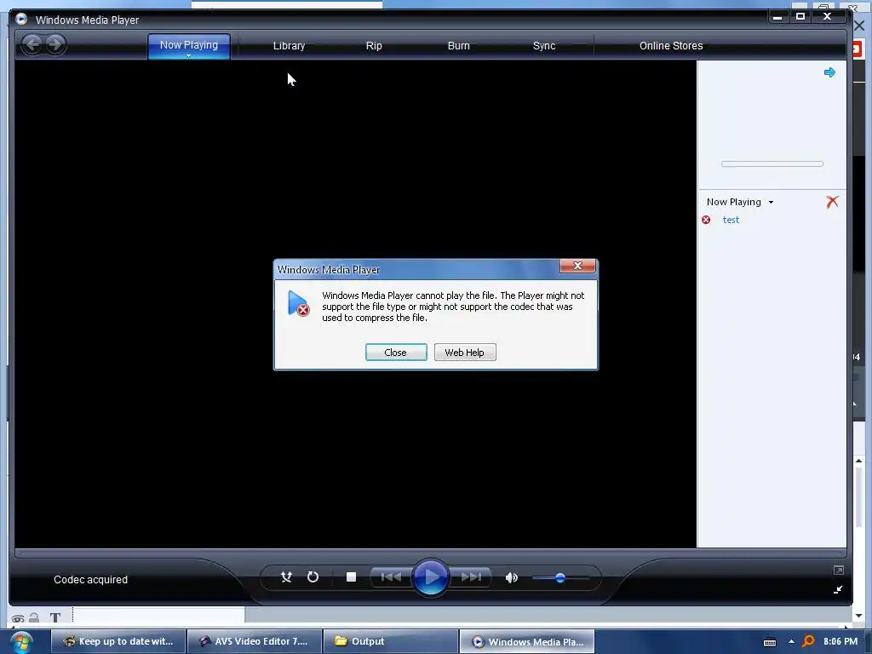Click 'Keep up to date' taskbar item
This screenshot has height=654, width=872.
pyautogui.click(x=118, y=641)
